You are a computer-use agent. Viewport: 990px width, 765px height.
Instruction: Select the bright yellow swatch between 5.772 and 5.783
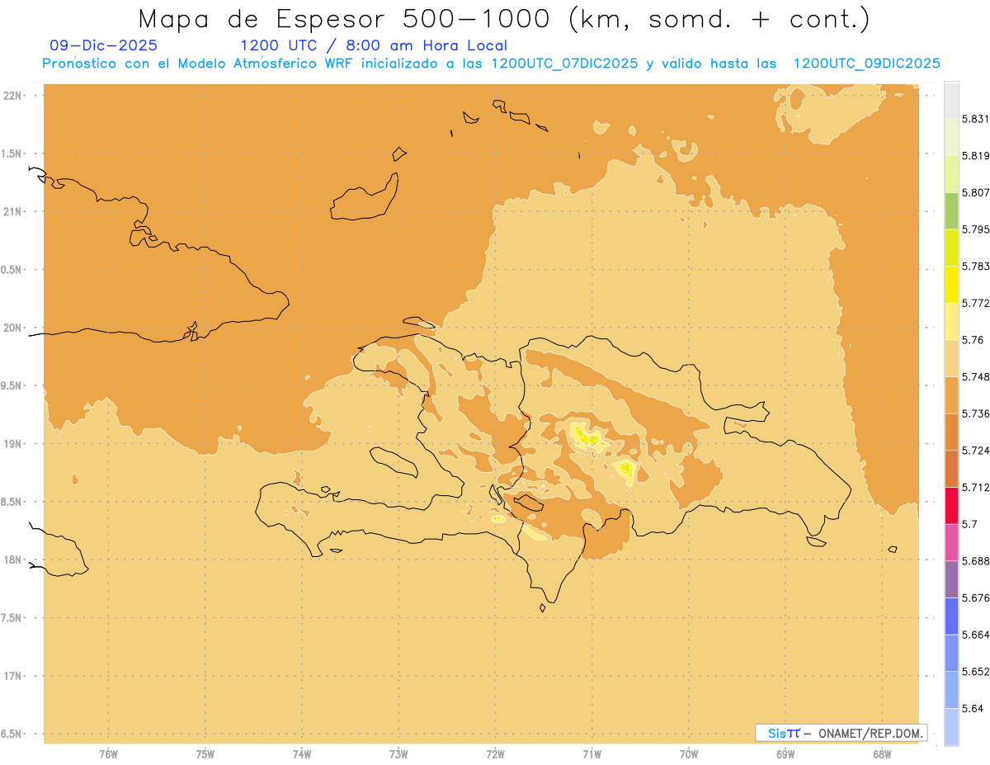pos(951,285)
